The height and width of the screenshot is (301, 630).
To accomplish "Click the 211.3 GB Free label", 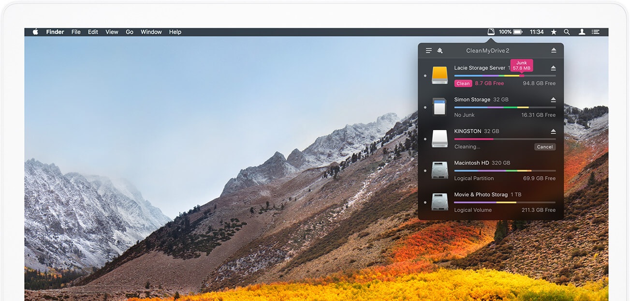I will pos(539,210).
